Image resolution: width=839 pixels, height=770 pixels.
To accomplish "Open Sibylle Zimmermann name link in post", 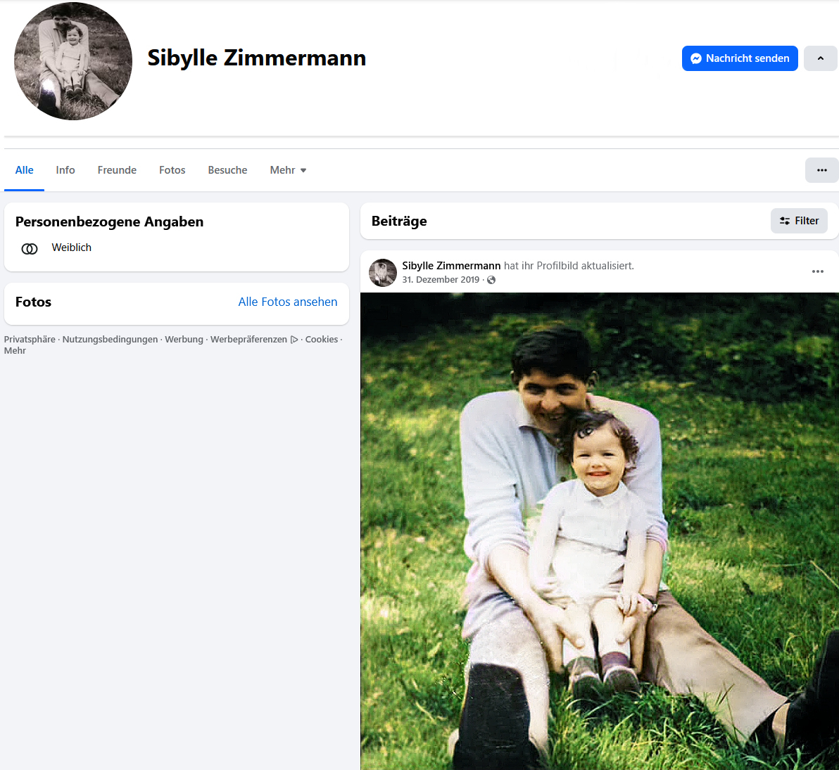I will [x=451, y=266].
